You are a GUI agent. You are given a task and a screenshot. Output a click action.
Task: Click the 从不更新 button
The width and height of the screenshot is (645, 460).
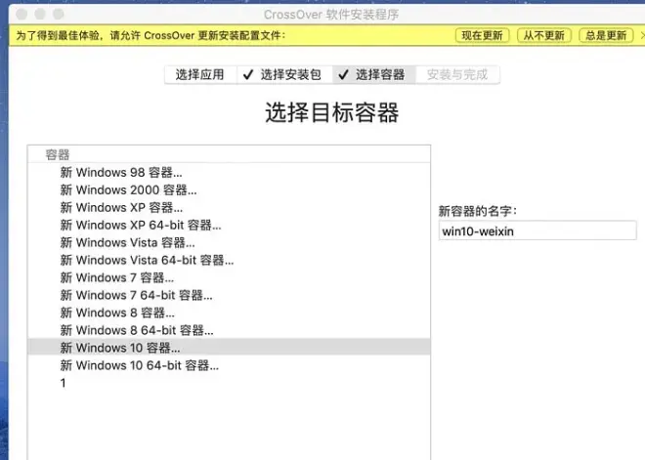click(543, 35)
